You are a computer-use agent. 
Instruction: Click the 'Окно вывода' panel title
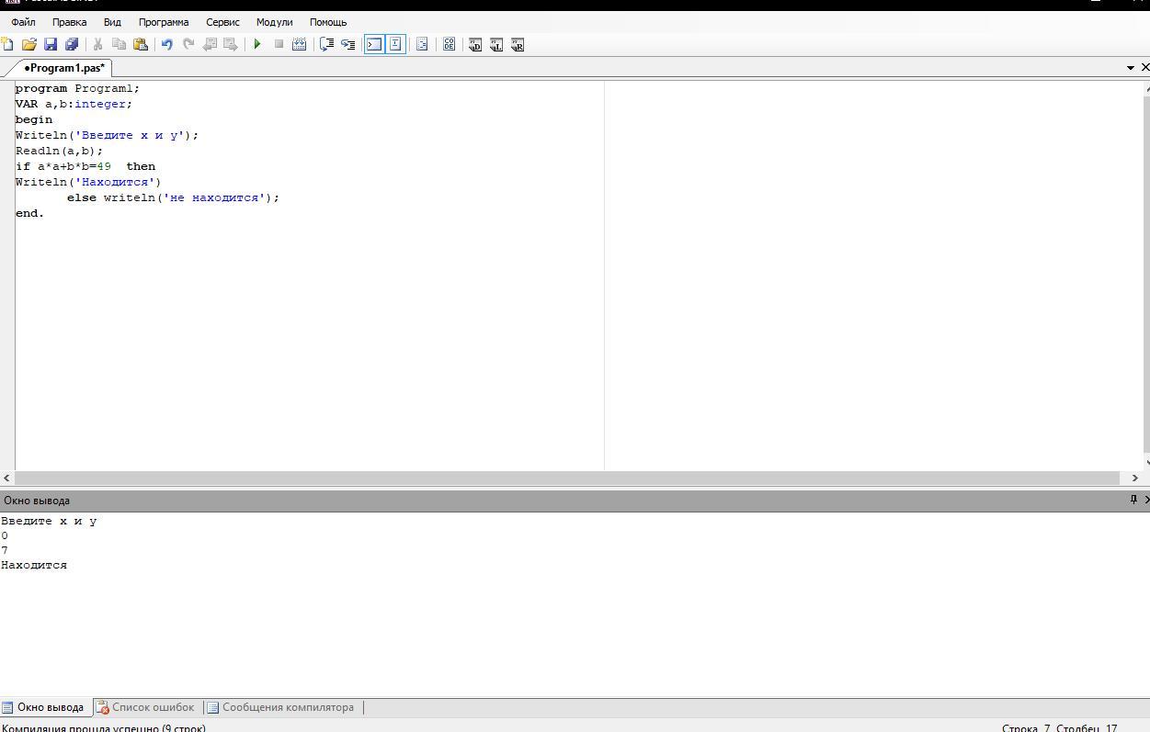pyautogui.click(x=37, y=501)
